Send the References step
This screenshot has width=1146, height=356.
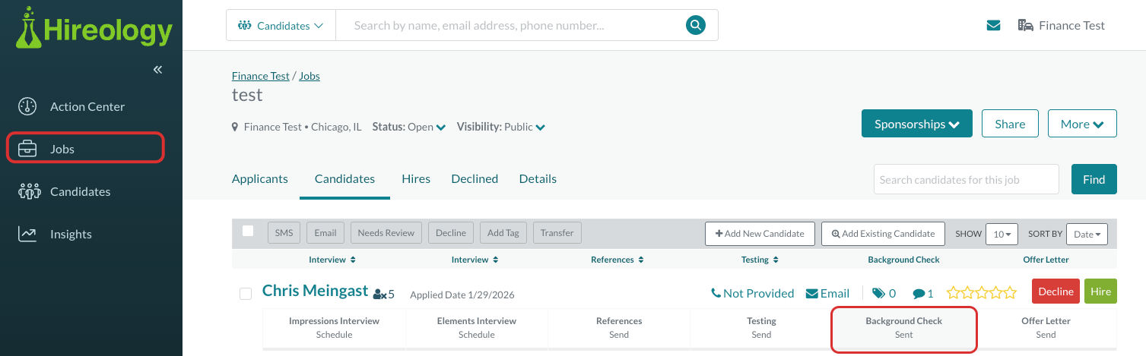(x=619, y=328)
